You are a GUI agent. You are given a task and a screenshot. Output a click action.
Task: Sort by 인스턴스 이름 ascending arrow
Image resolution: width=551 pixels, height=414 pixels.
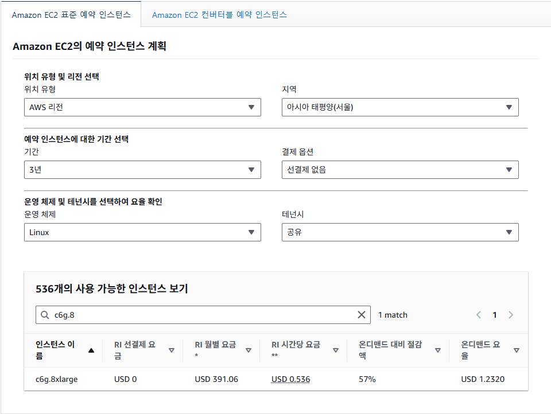tap(91, 350)
